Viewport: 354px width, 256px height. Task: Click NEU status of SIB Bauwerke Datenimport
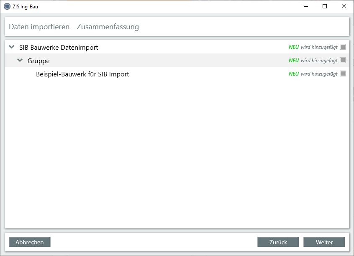coord(293,47)
